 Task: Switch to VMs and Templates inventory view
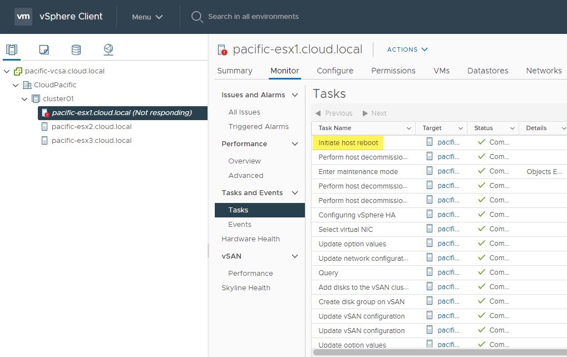pos(44,49)
